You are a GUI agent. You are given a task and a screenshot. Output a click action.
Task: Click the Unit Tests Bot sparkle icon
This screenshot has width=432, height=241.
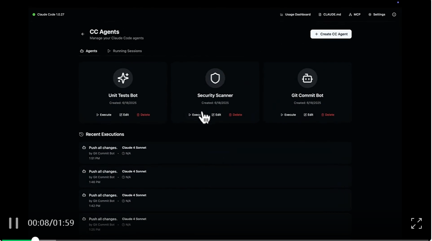(123, 78)
